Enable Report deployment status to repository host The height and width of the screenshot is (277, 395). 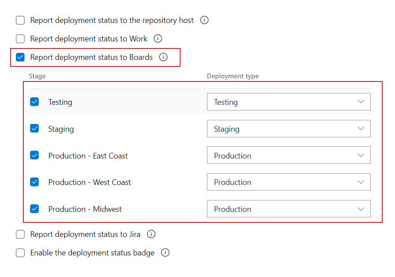20,20
